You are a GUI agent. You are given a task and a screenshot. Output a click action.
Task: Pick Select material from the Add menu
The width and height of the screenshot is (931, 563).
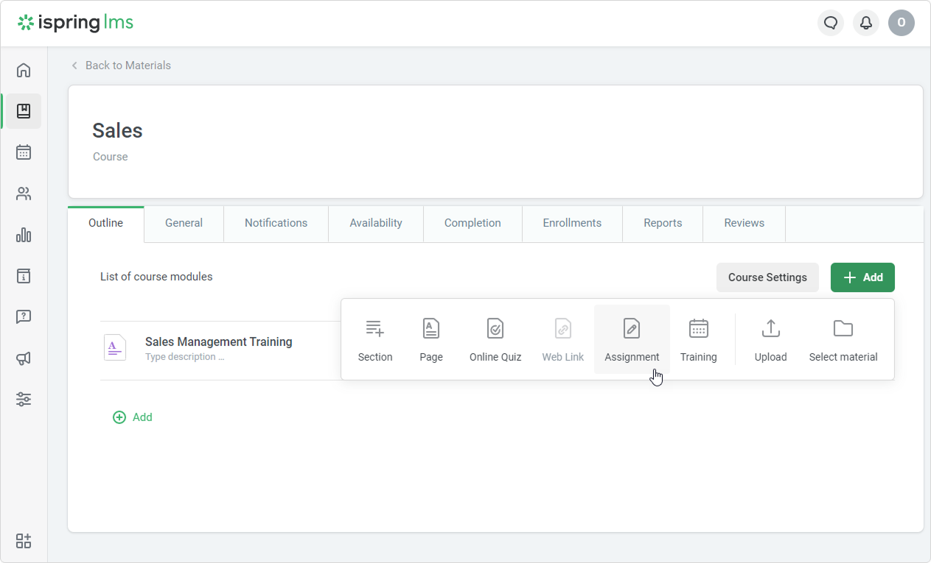pos(843,339)
